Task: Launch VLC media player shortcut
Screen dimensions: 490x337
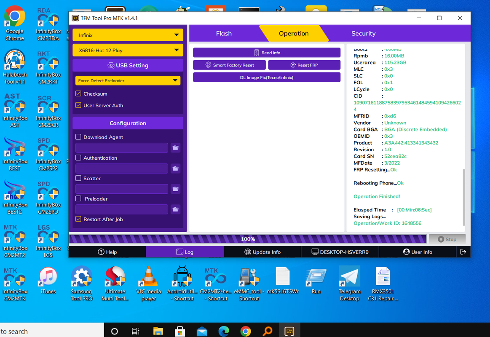Action: click(149, 284)
